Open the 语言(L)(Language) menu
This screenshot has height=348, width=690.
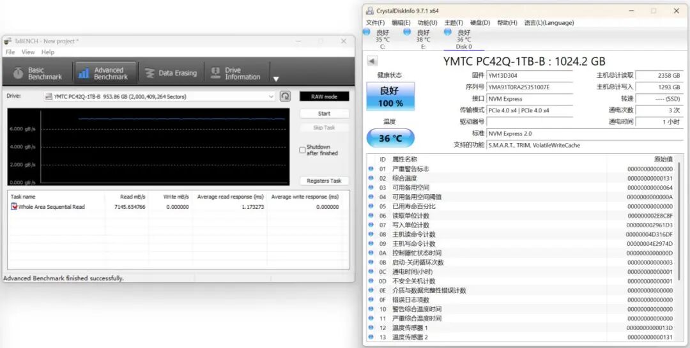pyautogui.click(x=549, y=22)
